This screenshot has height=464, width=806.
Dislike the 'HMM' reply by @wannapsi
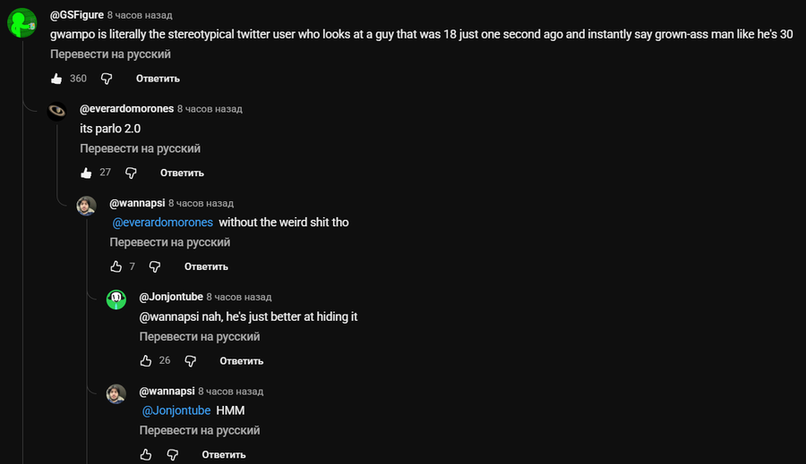point(173,455)
